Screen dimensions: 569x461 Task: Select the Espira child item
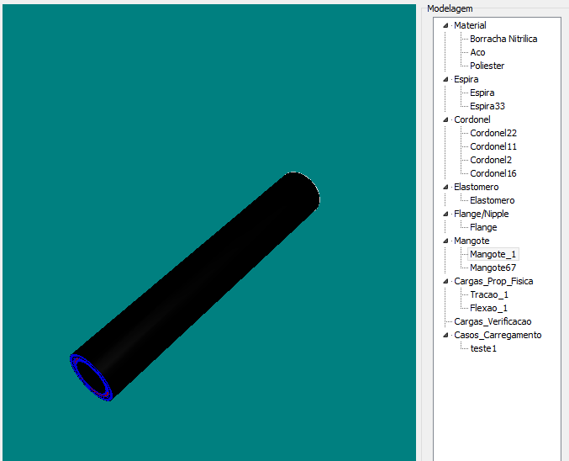pos(482,93)
